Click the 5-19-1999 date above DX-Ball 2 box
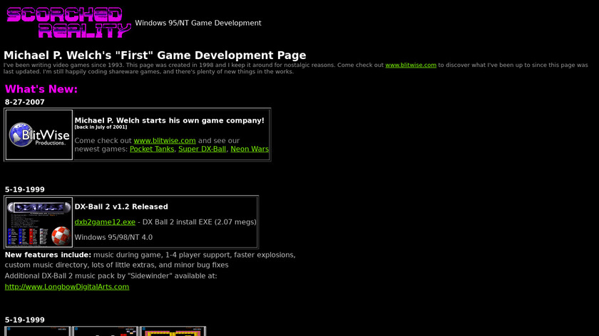The image size is (599, 336). click(25, 189)
